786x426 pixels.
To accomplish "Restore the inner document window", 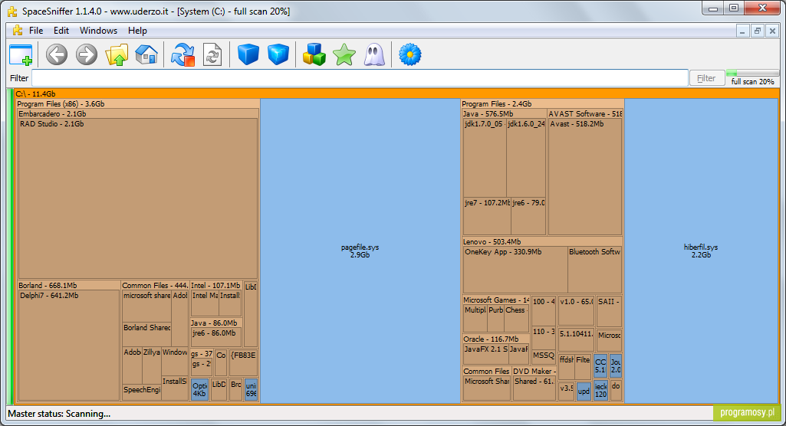I will coord(758,31).
